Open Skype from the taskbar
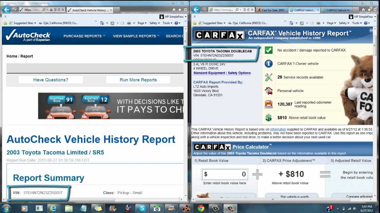Screen dimensions: 380x213 pos(142,208)
